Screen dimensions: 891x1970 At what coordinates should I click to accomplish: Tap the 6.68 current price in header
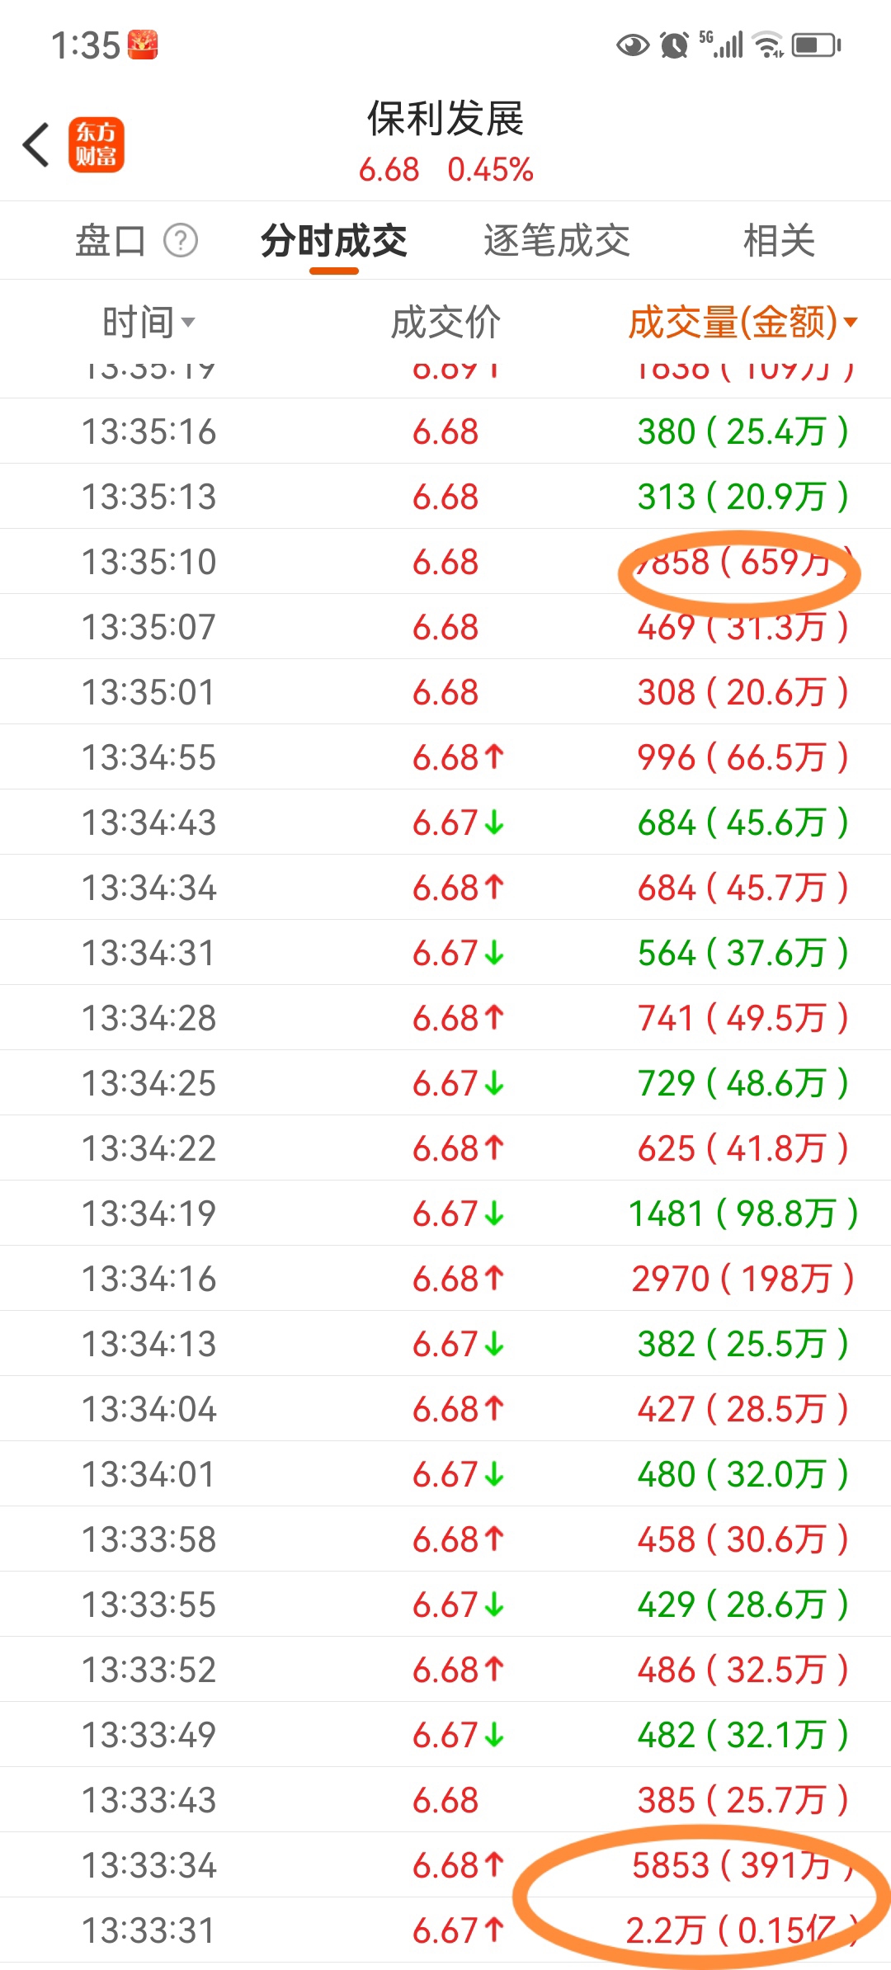click(389, 170)
